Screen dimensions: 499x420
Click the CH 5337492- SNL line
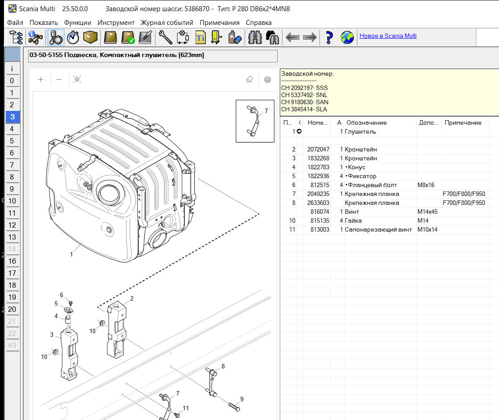(x=304, y=95)
